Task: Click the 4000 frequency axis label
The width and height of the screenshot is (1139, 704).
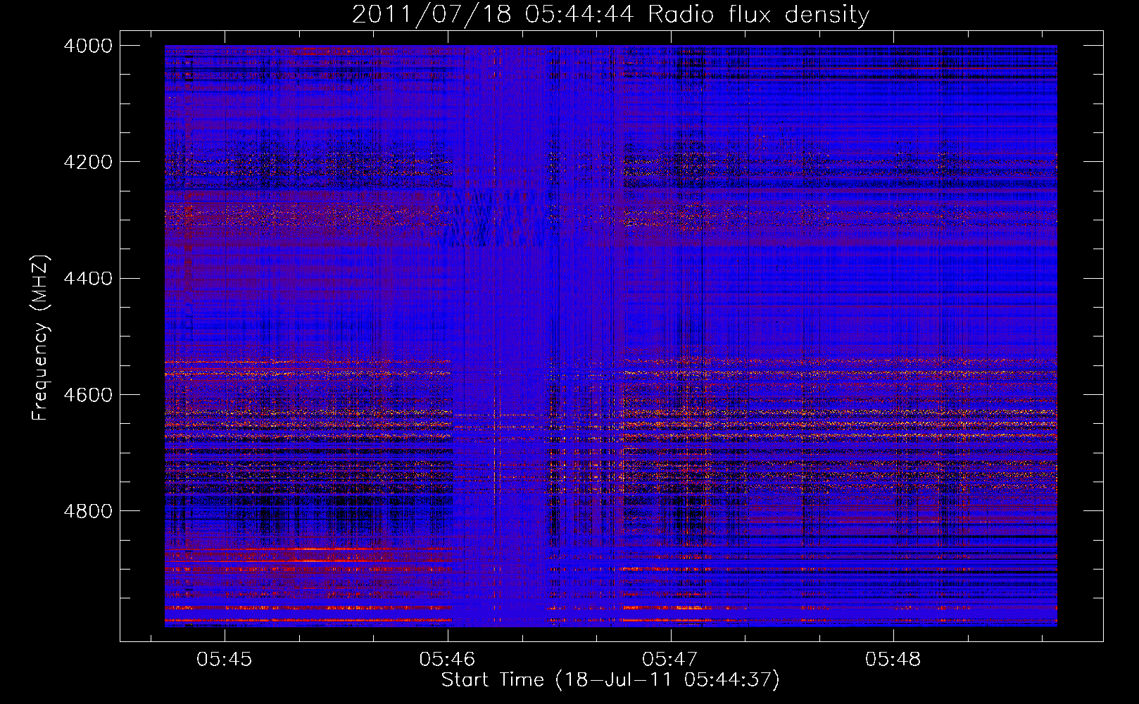Action: 87,46
